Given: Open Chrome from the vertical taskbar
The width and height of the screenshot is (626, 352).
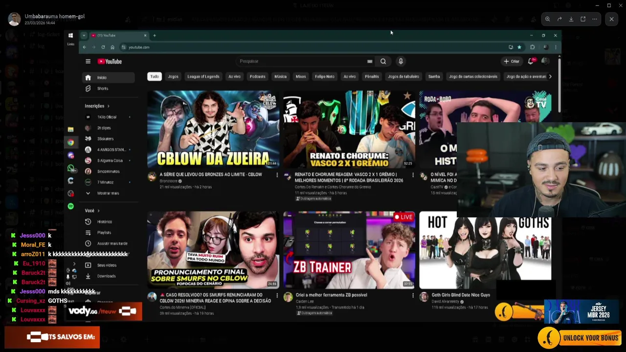Looking at the screenshot, I should (71, 142).
